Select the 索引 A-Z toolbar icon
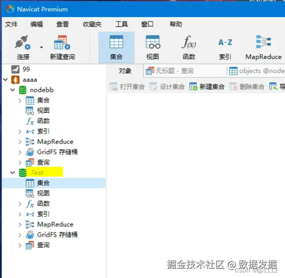The width and height of the screenshot is (285, 278). (x=225, y=42)
